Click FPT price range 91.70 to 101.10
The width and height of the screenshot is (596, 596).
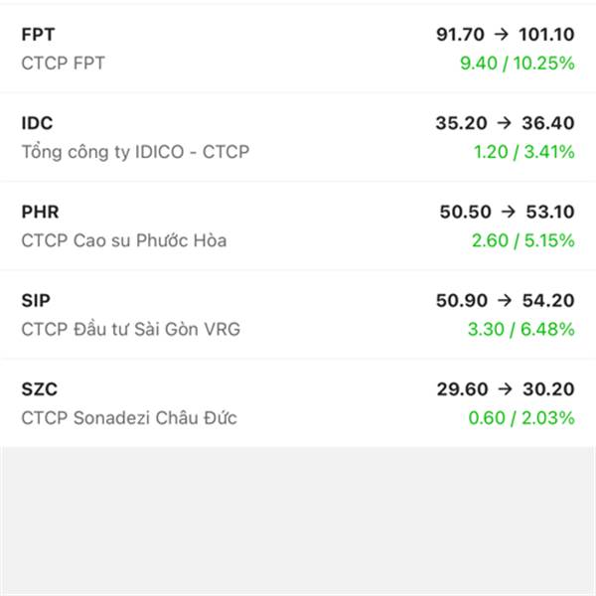506,34
